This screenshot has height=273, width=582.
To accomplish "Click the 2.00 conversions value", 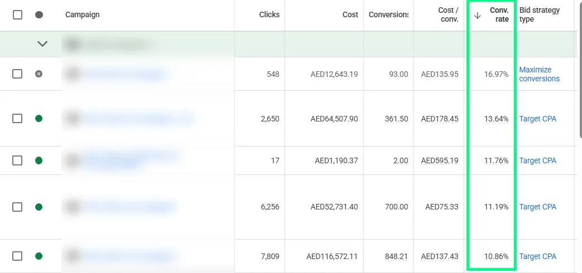I will (401, 161).
